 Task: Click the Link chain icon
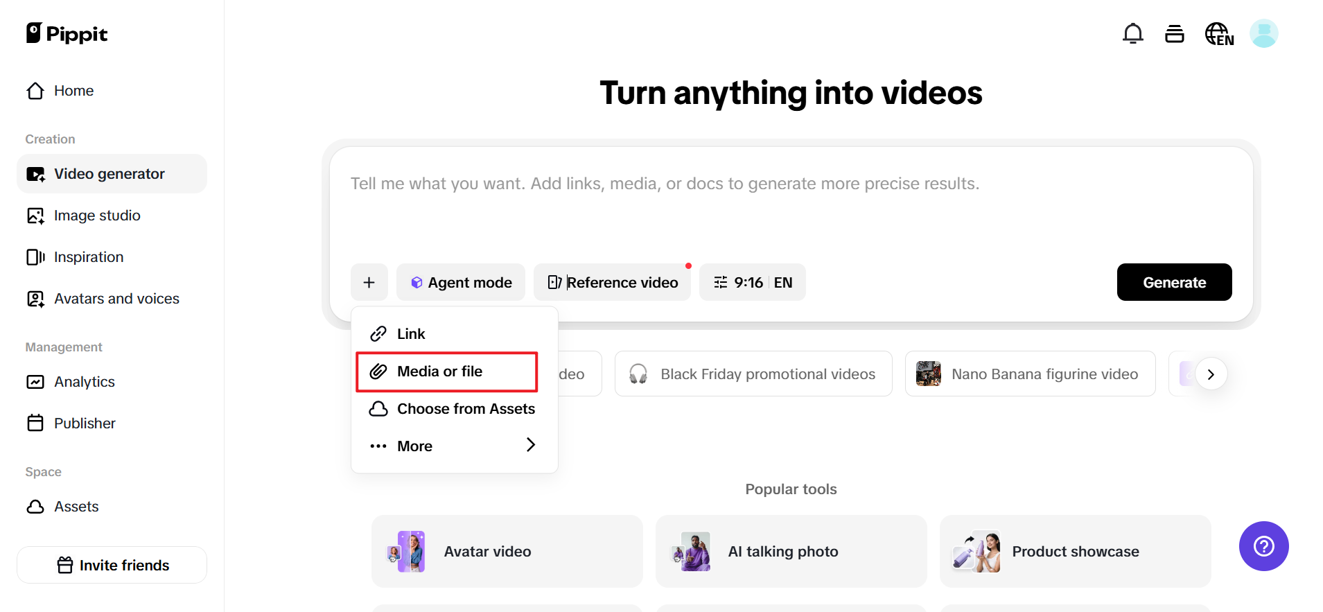click(378, 334)
